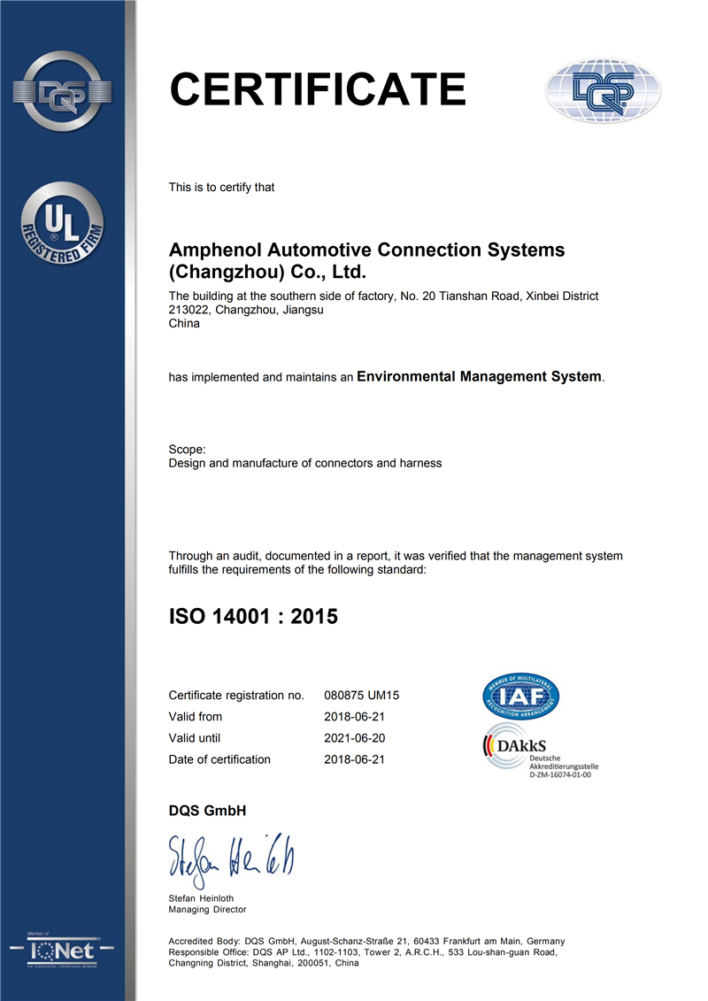Click the "Date of certification" label
Image resolution: width=708 pixels, height=1001 pixels.
[219, 759]
